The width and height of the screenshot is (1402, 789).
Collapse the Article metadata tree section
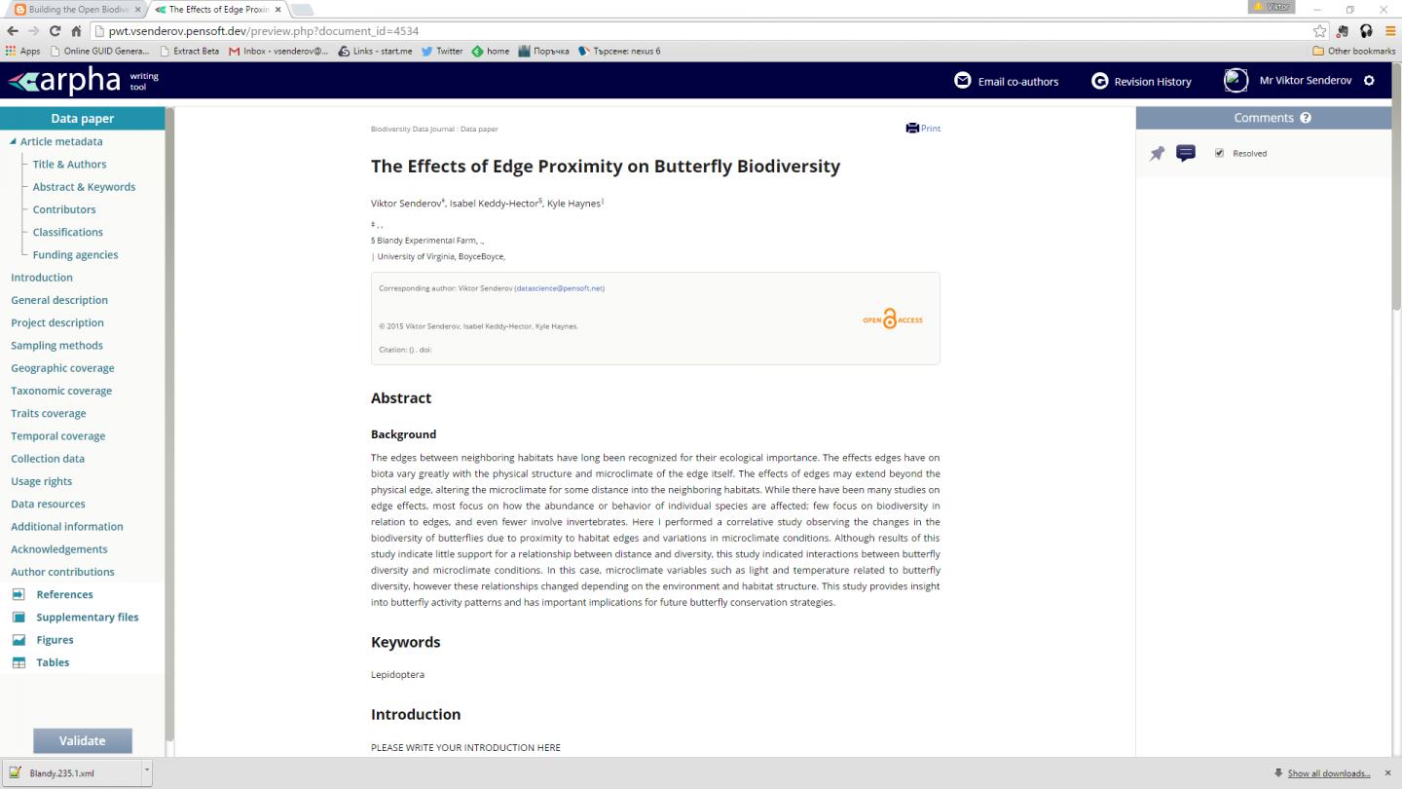(x=13, y=142)
